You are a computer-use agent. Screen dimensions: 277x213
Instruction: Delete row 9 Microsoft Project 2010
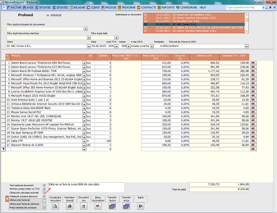[x=253, y=96]
